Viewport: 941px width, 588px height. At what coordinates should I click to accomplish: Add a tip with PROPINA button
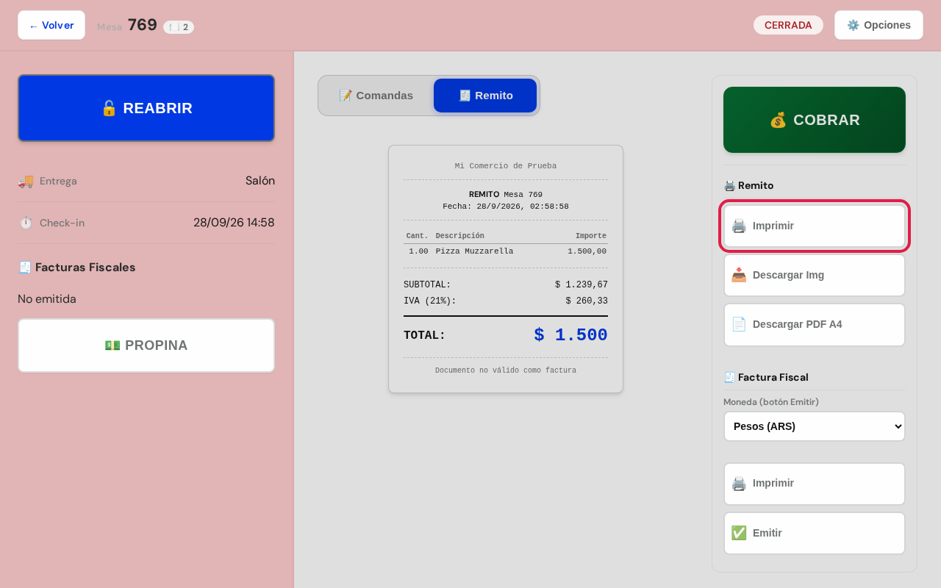click(x=146, y=345)
